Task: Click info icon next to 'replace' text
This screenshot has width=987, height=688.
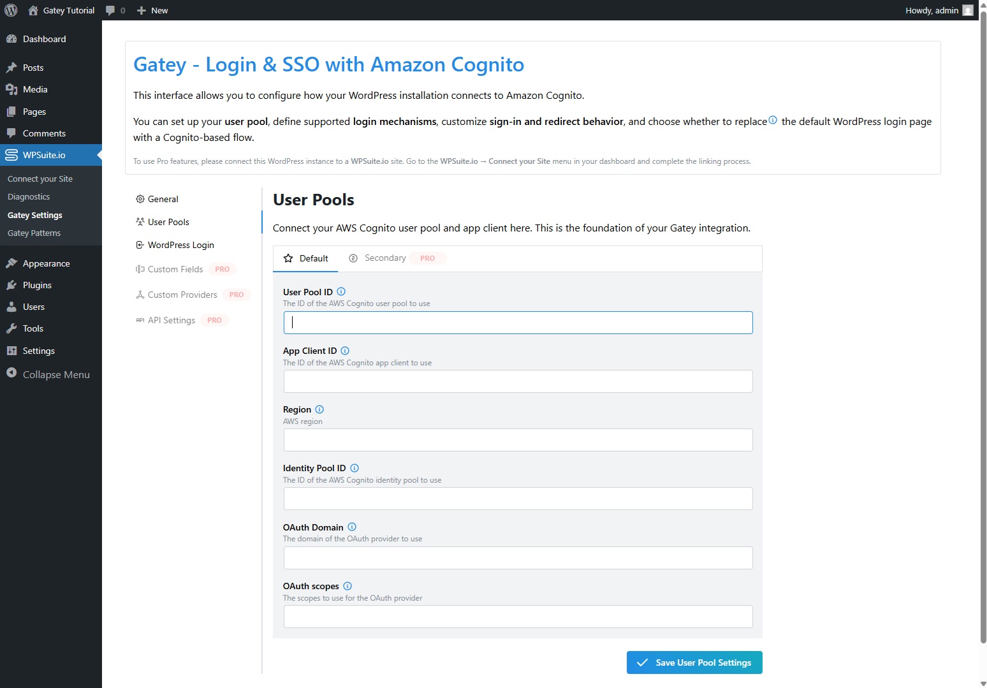Action: [x=773, y=120]
